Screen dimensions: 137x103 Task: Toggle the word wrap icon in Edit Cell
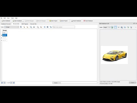pyautogui.click(x=115, y=27)
